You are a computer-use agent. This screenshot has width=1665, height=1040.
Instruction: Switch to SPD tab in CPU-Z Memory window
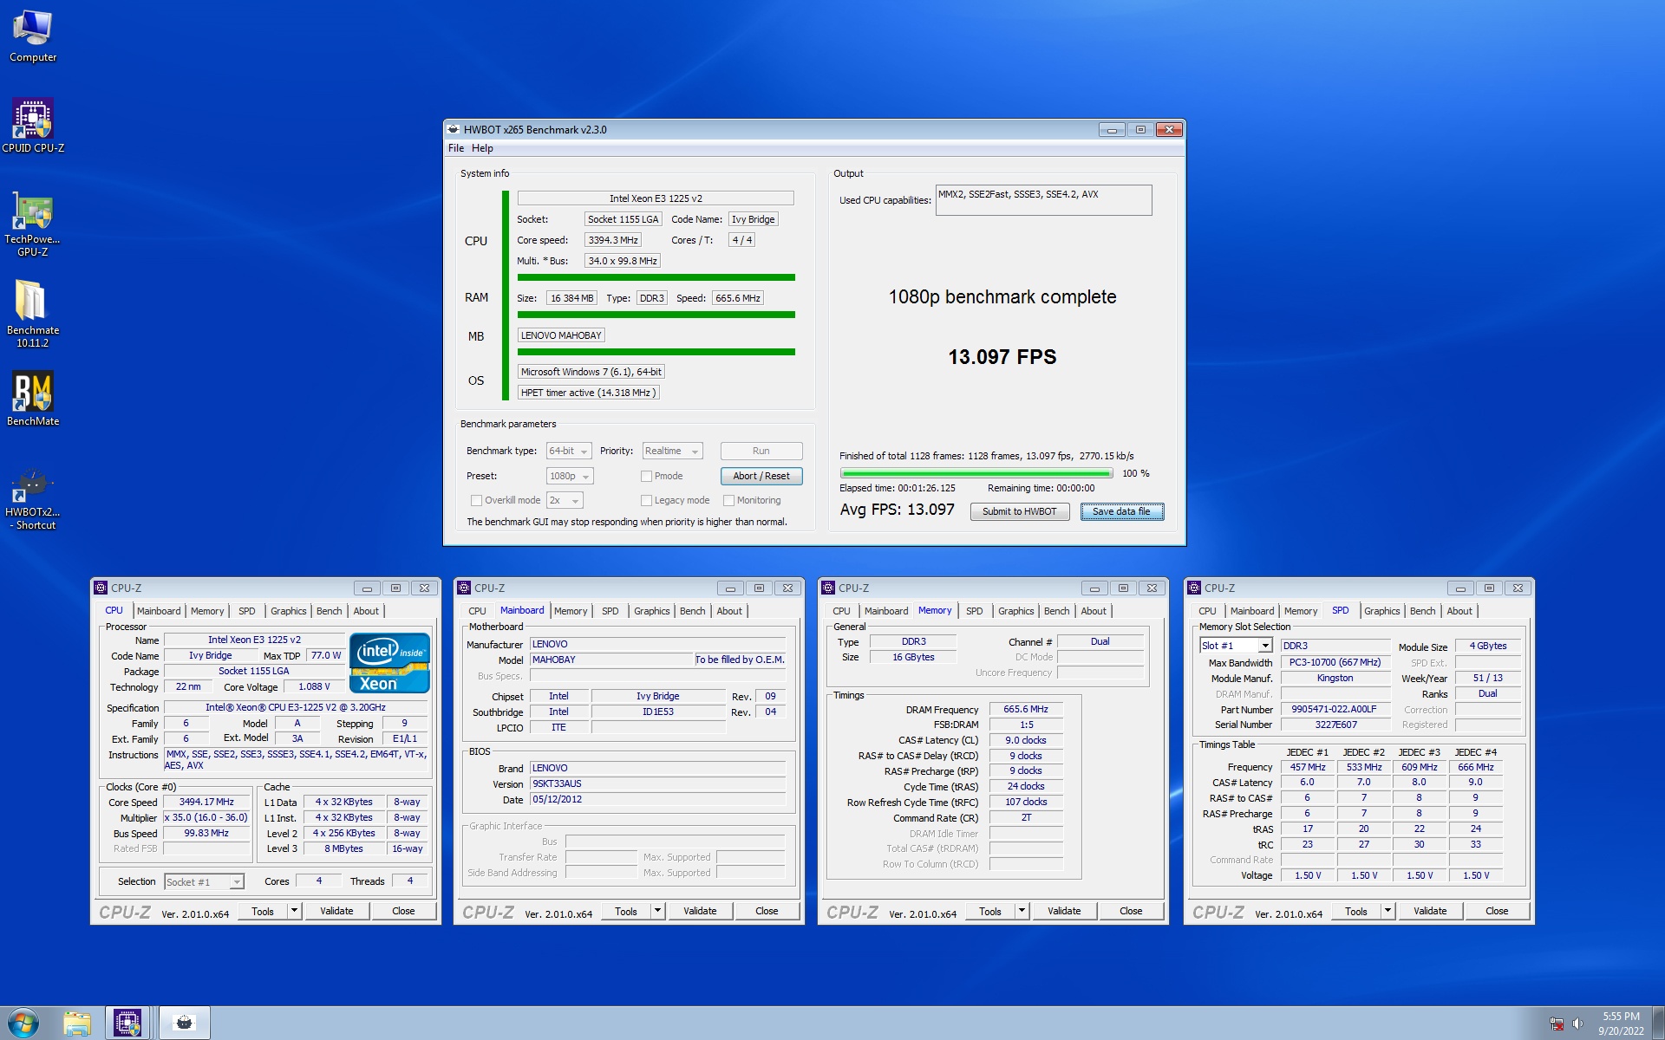pos(975,611)
